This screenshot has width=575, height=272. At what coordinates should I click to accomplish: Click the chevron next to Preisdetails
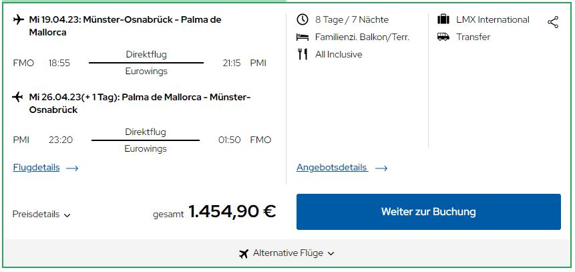click(67, 215)
